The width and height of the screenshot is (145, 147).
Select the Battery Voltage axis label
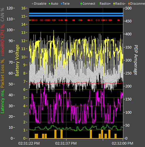point(17,60)
